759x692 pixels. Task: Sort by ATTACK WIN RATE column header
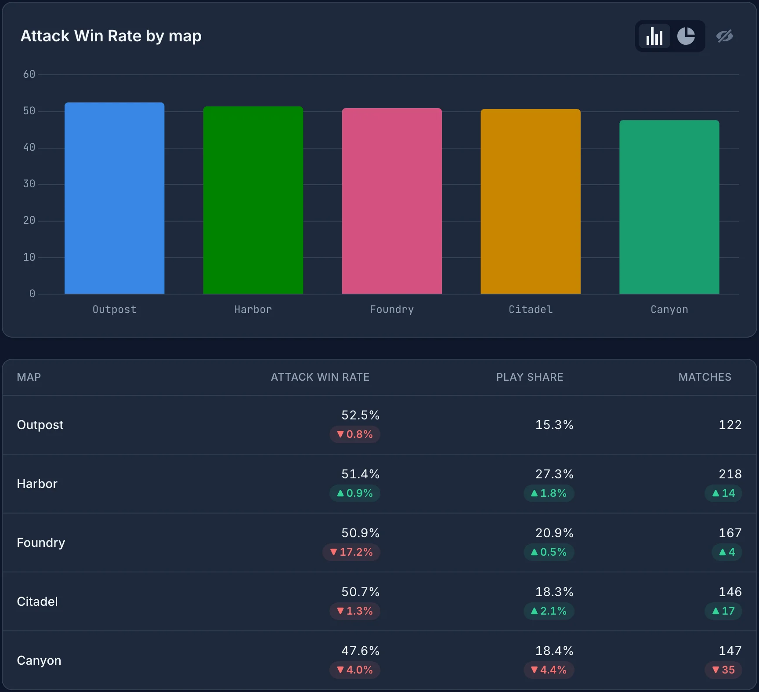coord(320,377)
